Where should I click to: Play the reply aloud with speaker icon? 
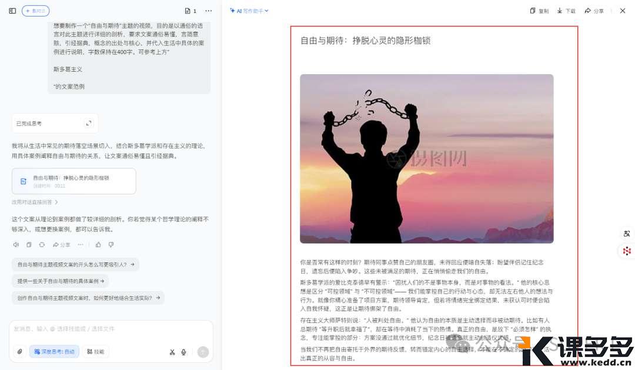click(x=16, y=245)
